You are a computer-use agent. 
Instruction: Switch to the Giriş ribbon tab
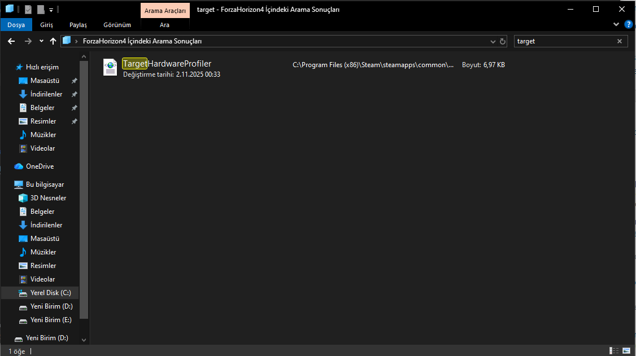(47, 25)
